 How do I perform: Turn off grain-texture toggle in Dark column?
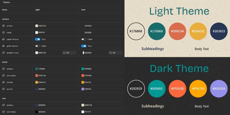pyautogui.click(x=84, y=46)
